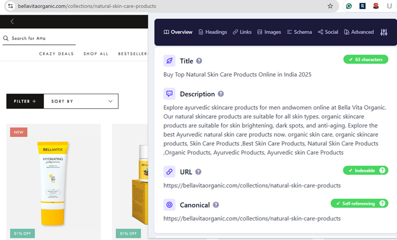
Task: Click the 51% OFF tag on second product
Action: coord(128,234)
